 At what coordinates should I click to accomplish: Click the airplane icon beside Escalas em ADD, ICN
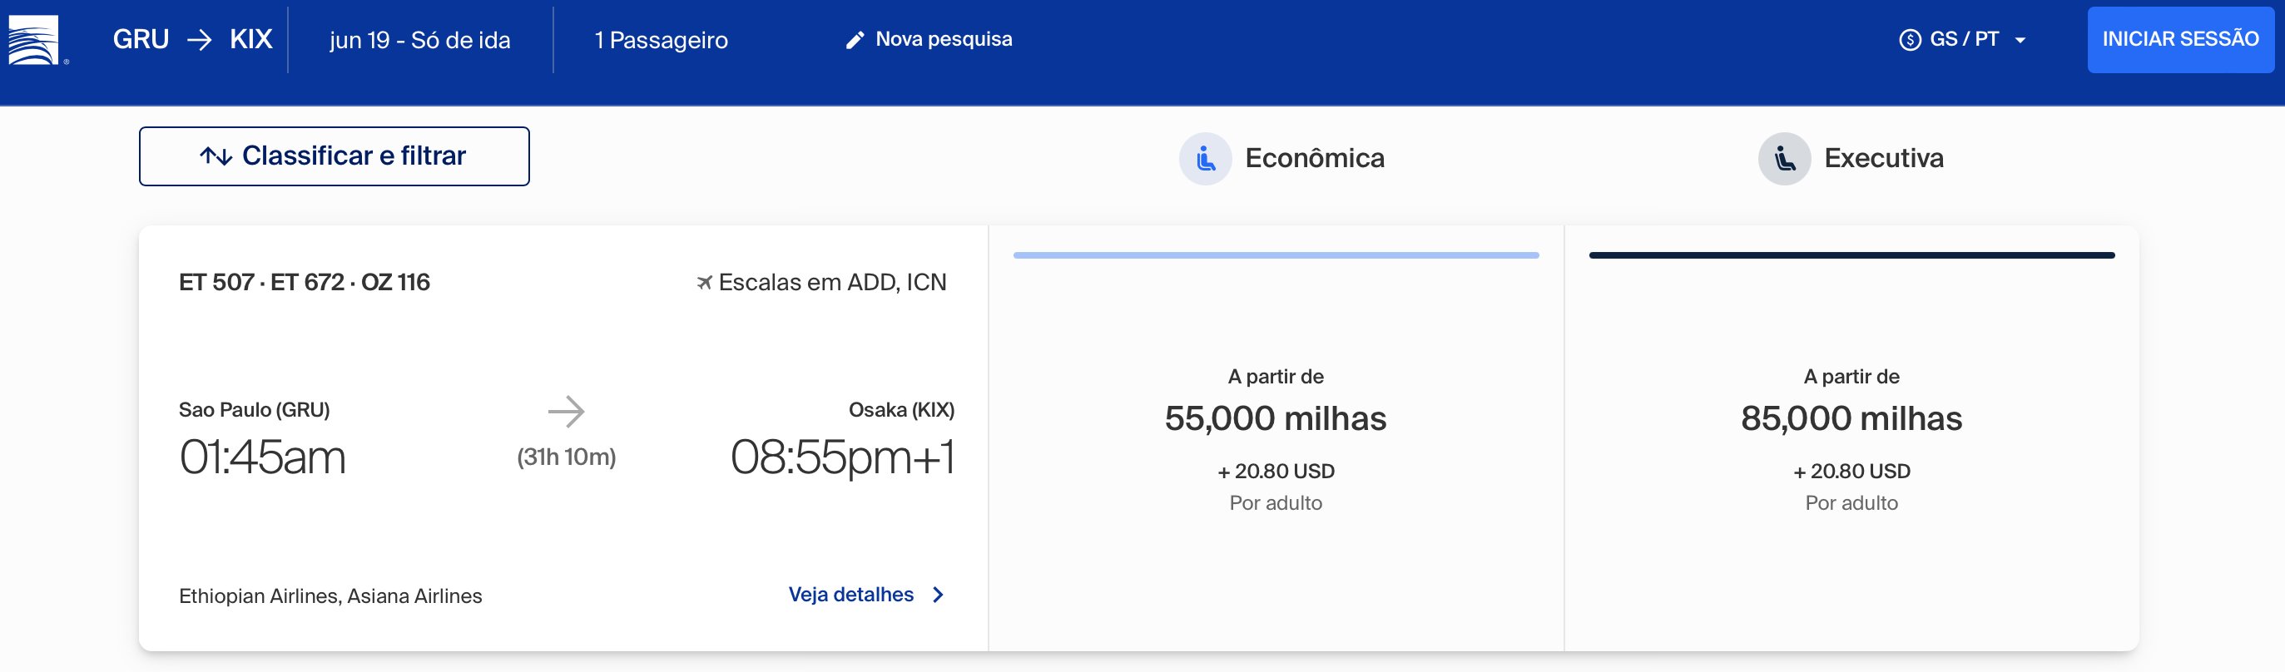[x=704, y=283]
